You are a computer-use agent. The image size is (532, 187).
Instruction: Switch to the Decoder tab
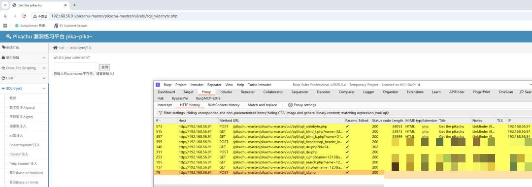(323, 92)
